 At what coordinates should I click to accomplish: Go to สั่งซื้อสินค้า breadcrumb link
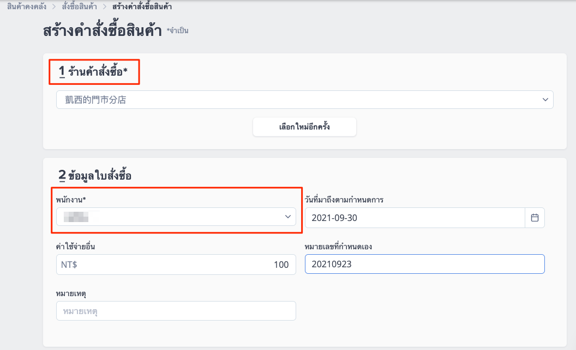pos(79,6)
